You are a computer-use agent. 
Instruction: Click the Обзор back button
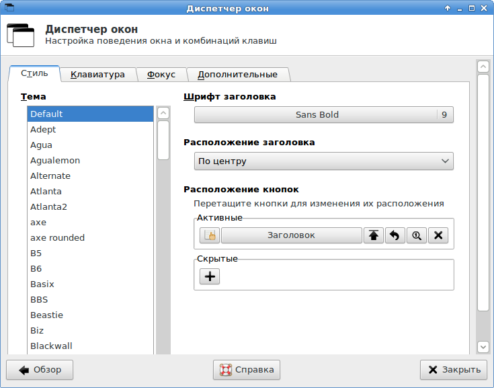pos(40,370)
